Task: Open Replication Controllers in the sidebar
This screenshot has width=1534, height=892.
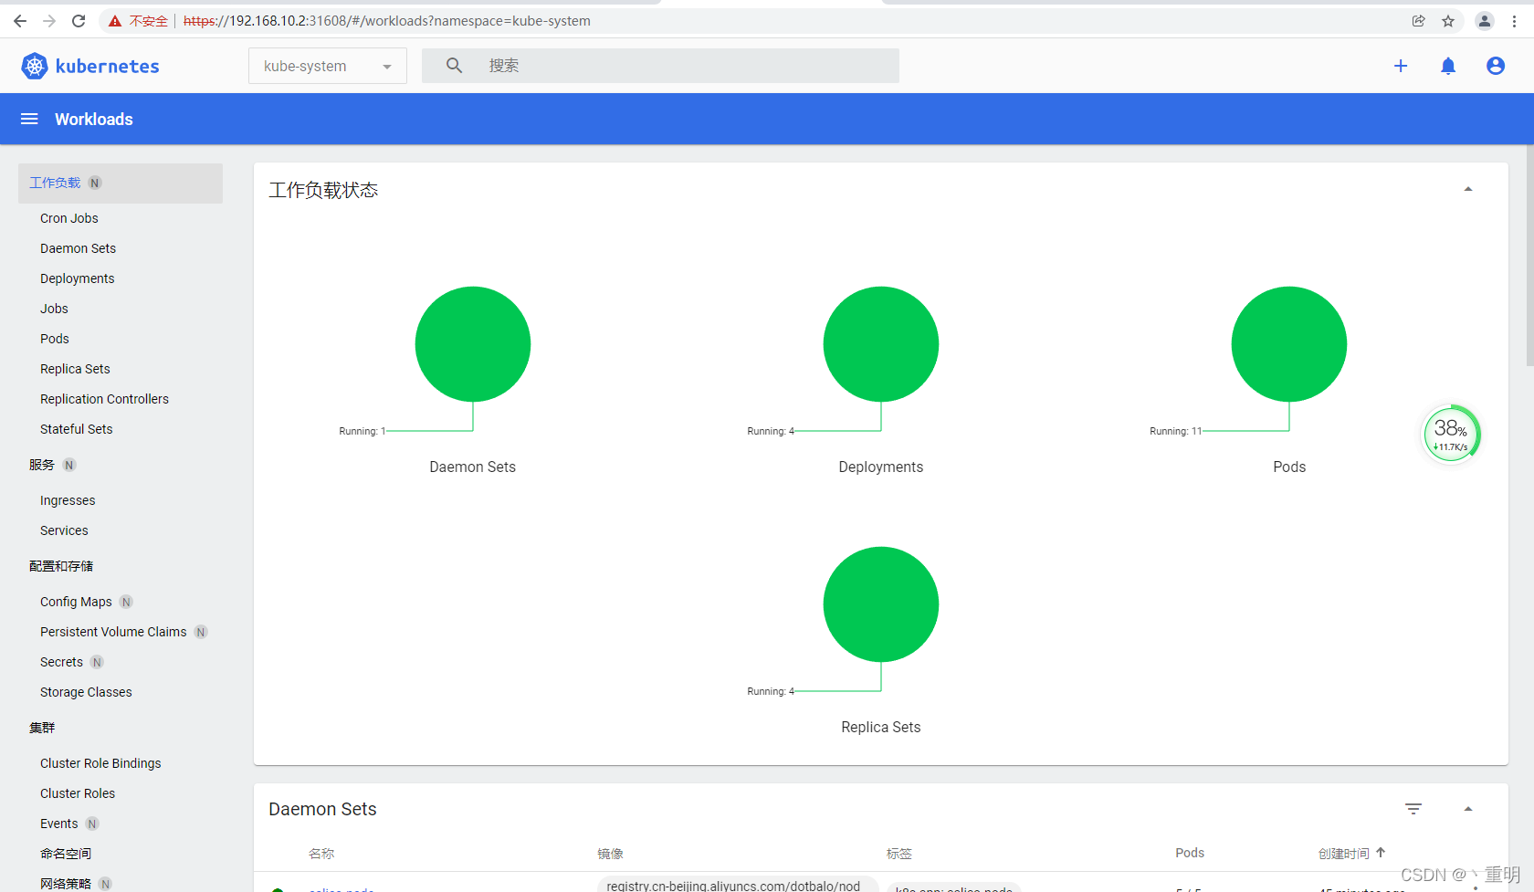Action: tap(104, 399)
